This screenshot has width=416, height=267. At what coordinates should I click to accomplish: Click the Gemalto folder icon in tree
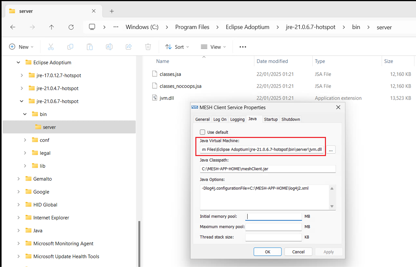click(x=29, y=179)
